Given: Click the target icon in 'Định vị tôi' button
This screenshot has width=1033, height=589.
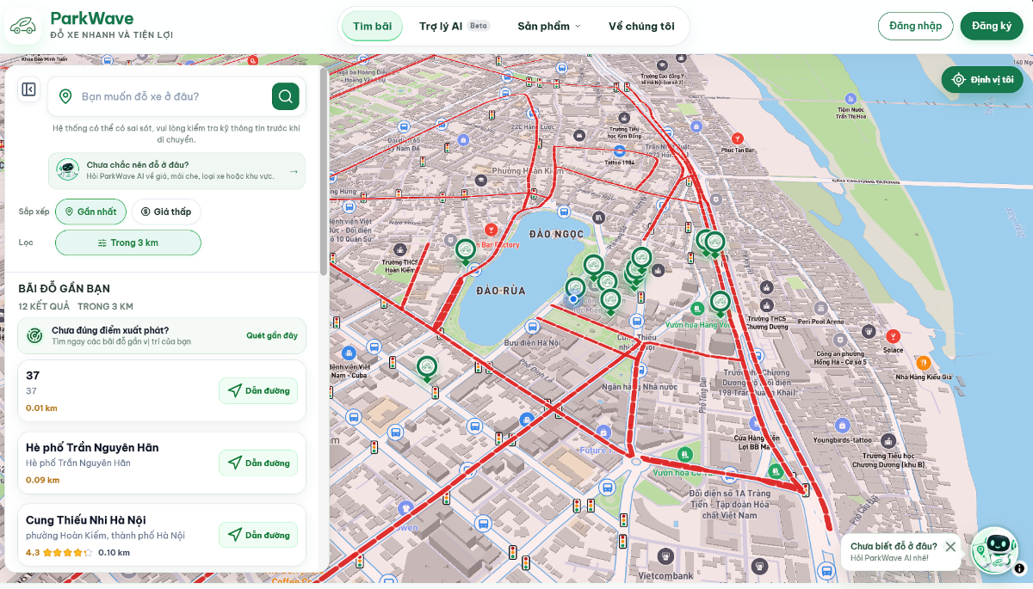Looking at the screenshot, I should 958,80.
